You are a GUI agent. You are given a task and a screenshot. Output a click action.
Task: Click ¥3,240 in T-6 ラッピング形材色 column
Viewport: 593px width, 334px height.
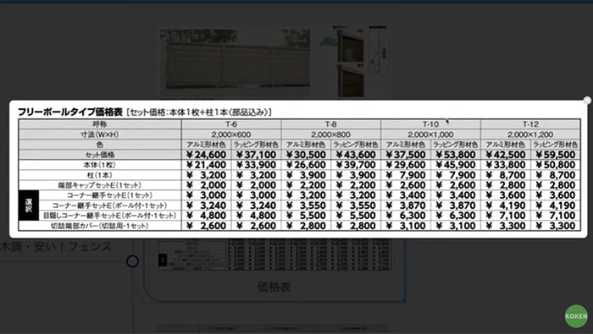[x=256, y=205]
